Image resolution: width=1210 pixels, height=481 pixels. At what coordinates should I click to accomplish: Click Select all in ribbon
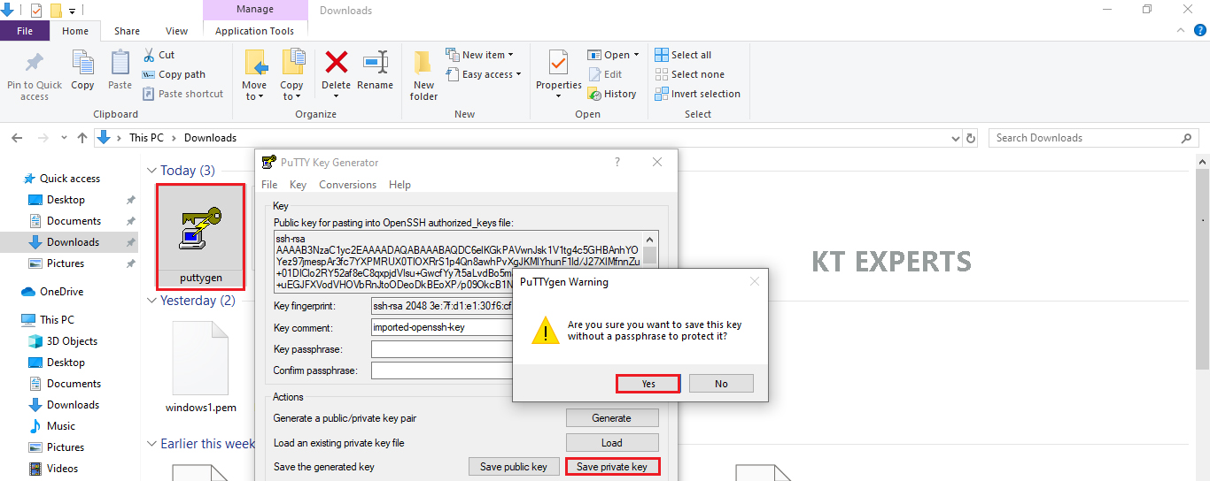coord(683,55)
